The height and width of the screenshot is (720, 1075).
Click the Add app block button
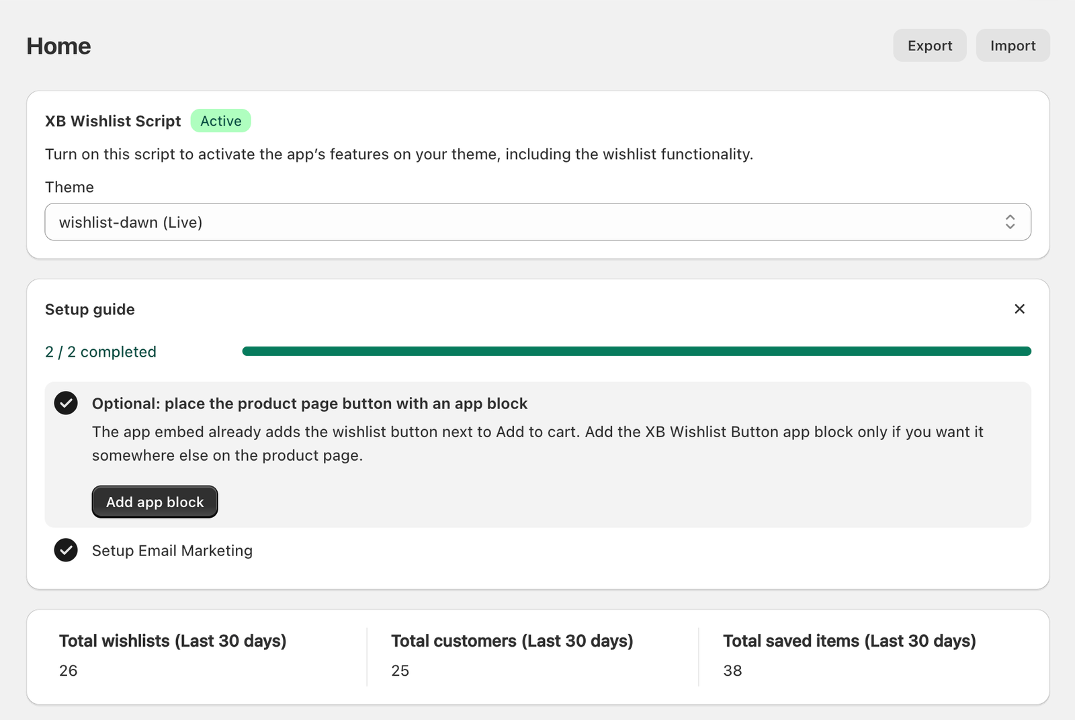[155, 502]
